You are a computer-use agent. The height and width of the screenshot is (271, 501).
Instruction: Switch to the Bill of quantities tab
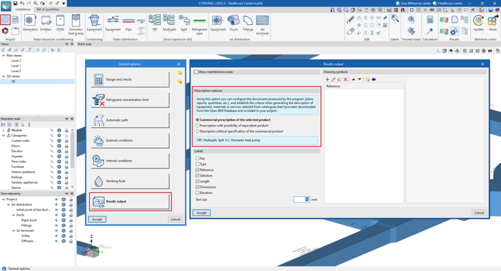pos(47,10)
